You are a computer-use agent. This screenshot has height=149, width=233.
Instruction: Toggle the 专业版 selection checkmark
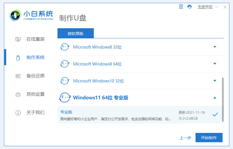215,114
